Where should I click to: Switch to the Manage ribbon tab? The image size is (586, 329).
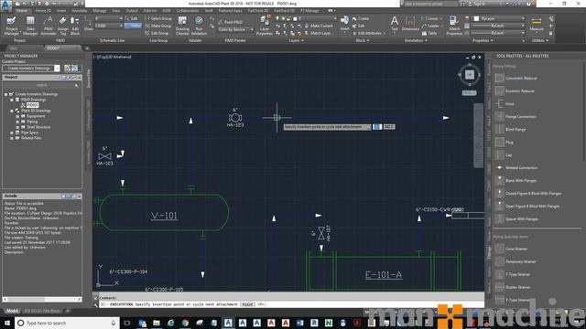click(100, 11)
